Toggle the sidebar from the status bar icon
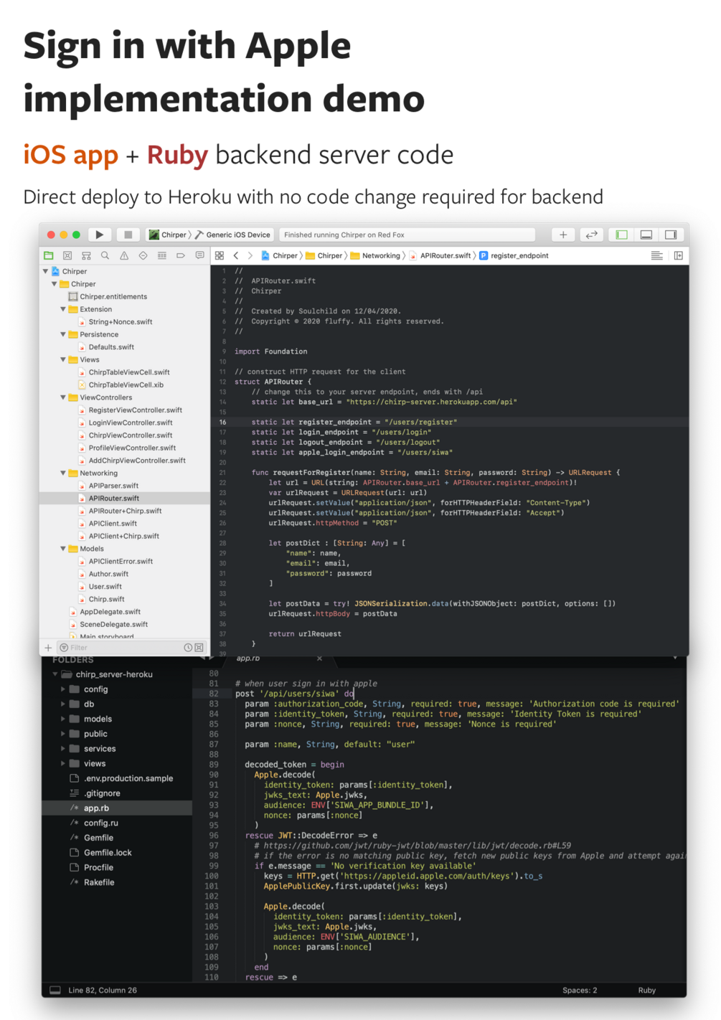 (x=55, y=991)
